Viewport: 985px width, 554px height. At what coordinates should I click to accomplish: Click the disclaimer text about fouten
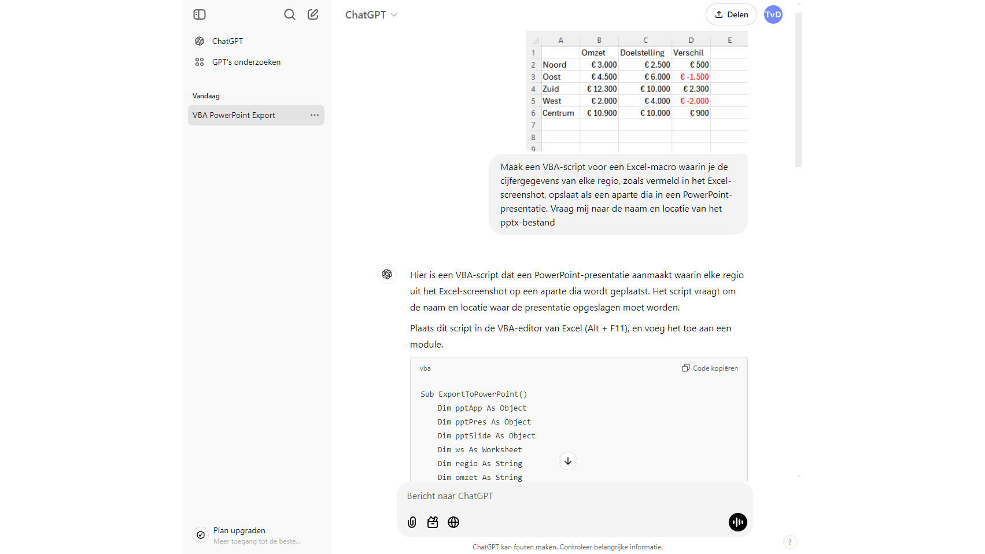[x=567, y=547]
